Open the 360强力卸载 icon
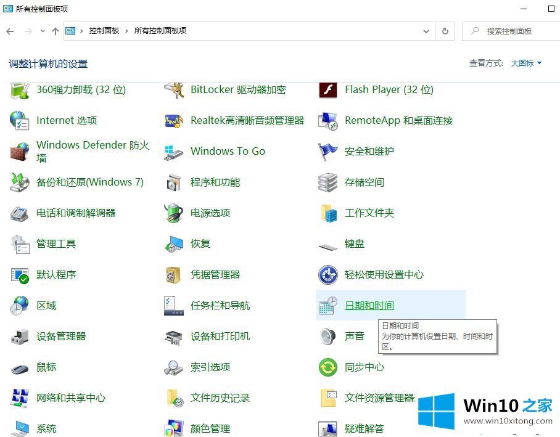 (20, 91)
